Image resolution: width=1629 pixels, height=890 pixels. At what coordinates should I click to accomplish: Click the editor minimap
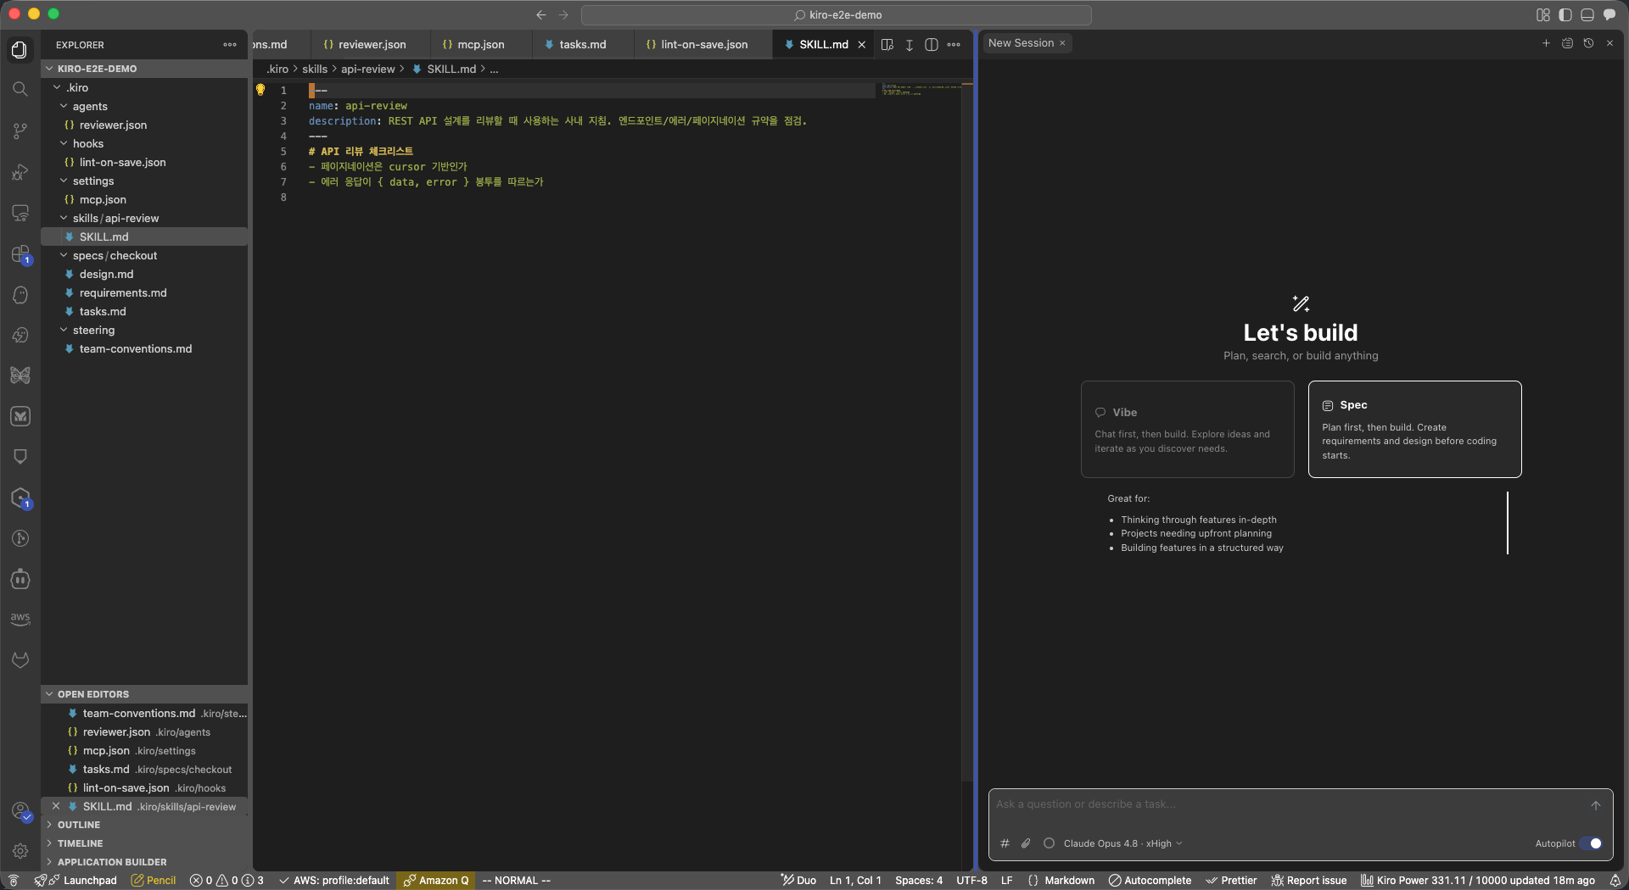(x=921, y=90)
